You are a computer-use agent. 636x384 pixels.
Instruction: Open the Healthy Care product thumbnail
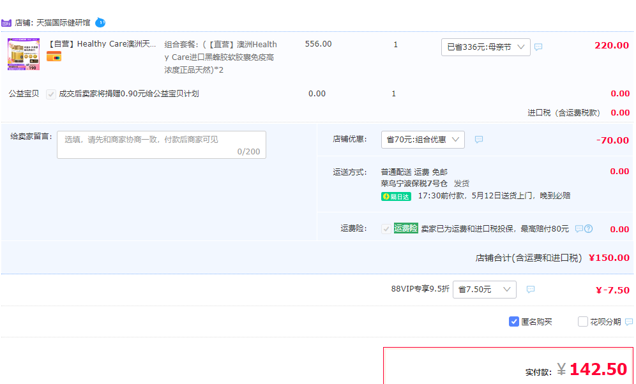tap(24, 54)
